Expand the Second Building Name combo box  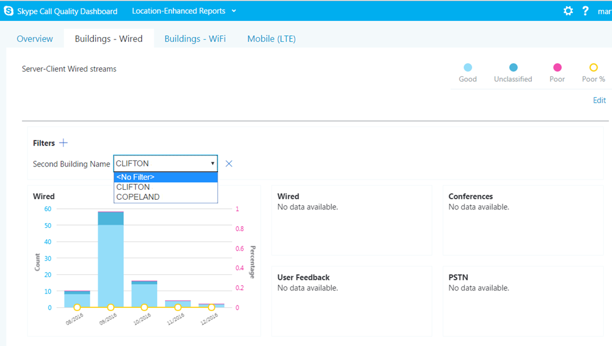coord(166,163)
